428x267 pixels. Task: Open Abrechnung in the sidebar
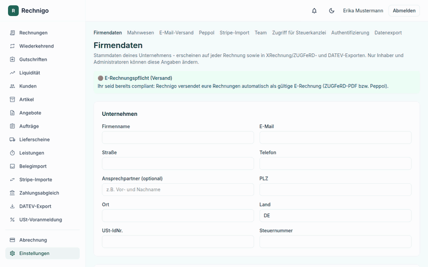coord(42,240)
